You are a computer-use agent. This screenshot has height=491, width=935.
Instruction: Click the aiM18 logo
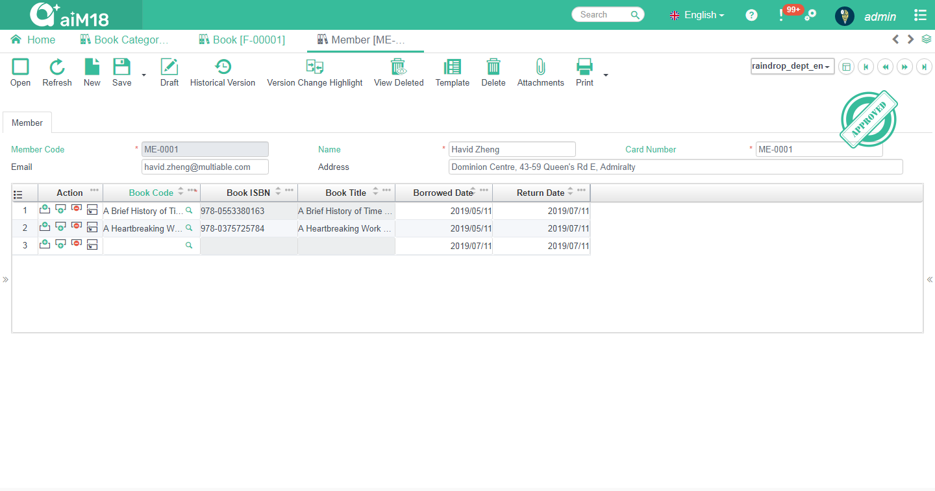click(69, 15)
